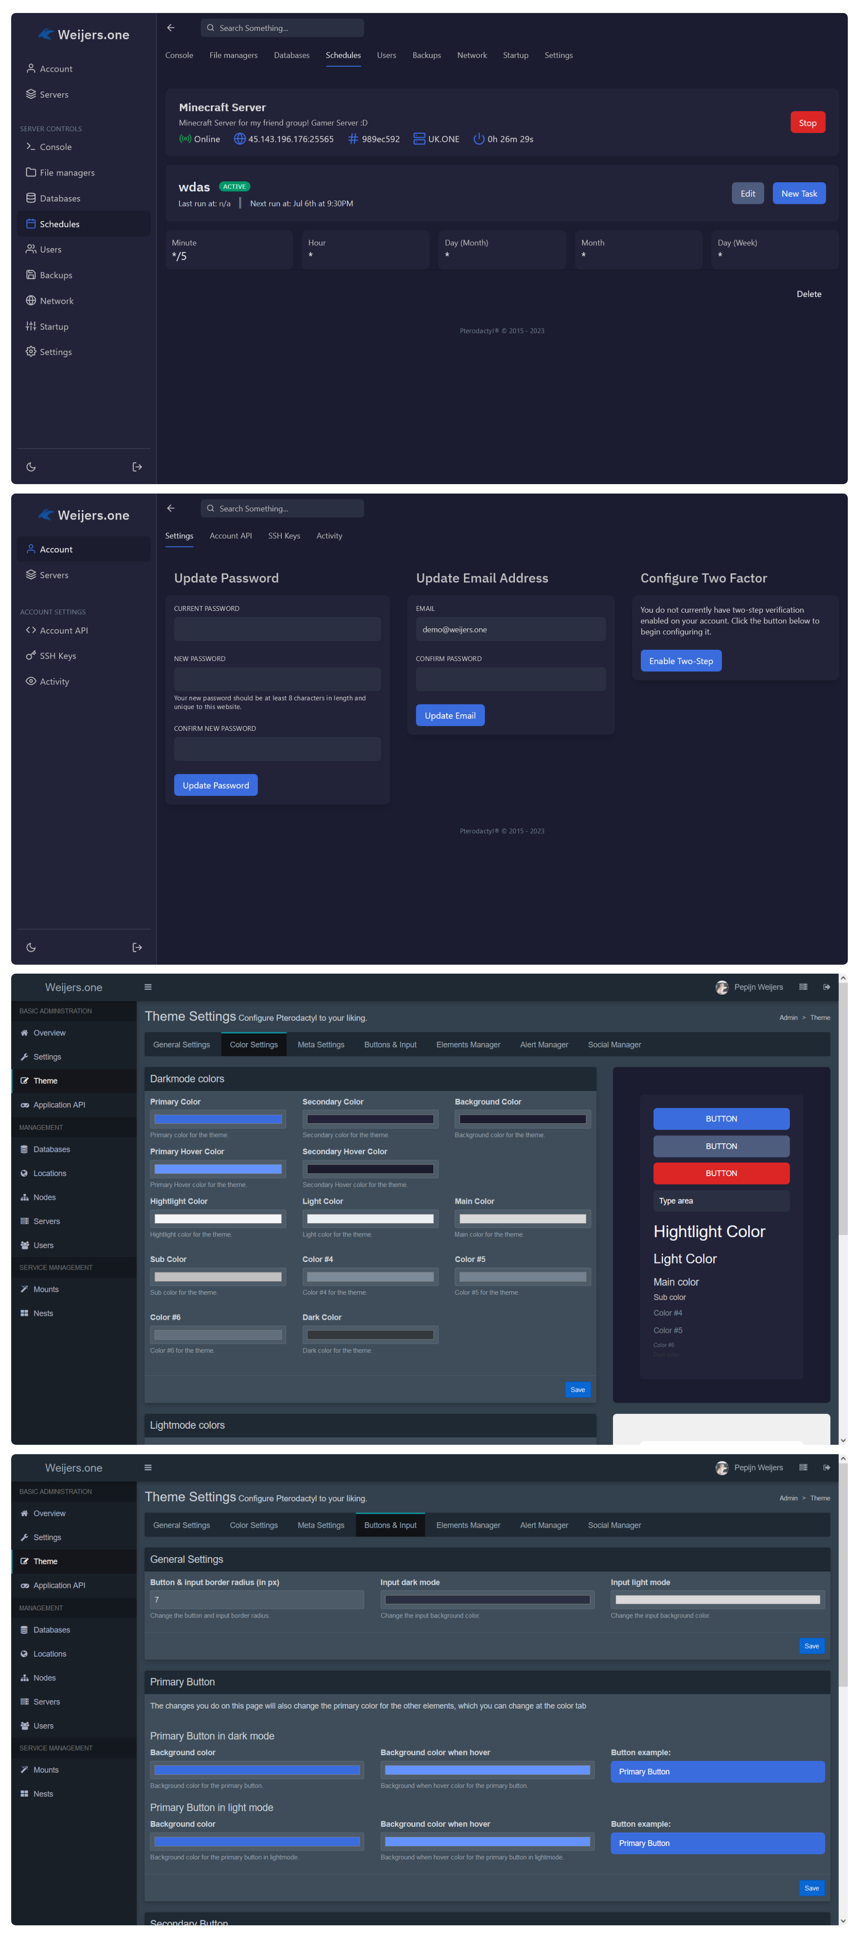Open Activity eye icon in sidebar
Viewport: 859px width, 1941px height.
coord(31,681)
